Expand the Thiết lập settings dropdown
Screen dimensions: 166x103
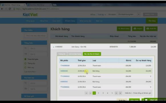(x=102, y=15)
